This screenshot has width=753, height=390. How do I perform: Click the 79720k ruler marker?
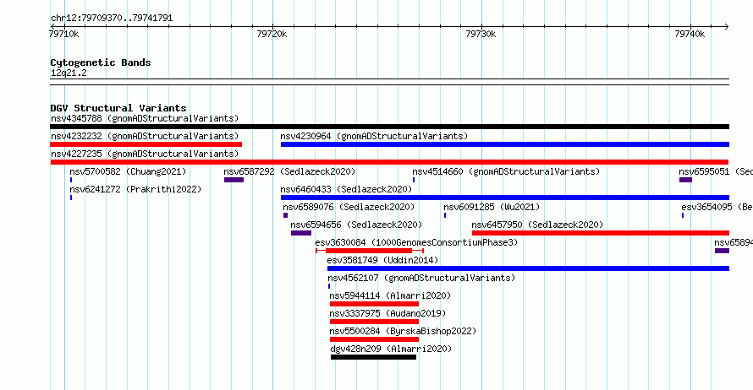(272, 34)
